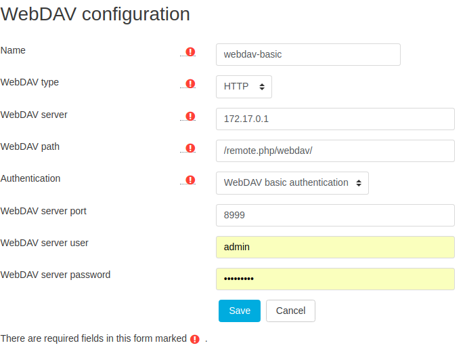Focus the Name field containing webdav-basic
Image resolution: width=465 pixels, height=356 pixels.
click(308, 55)
